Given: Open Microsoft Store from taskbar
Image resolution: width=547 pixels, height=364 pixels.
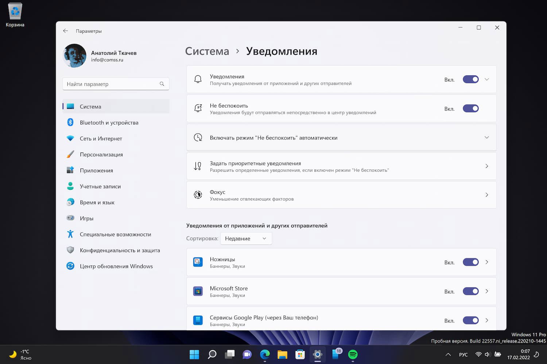Looking at the screenshot, I should (300, 354).
